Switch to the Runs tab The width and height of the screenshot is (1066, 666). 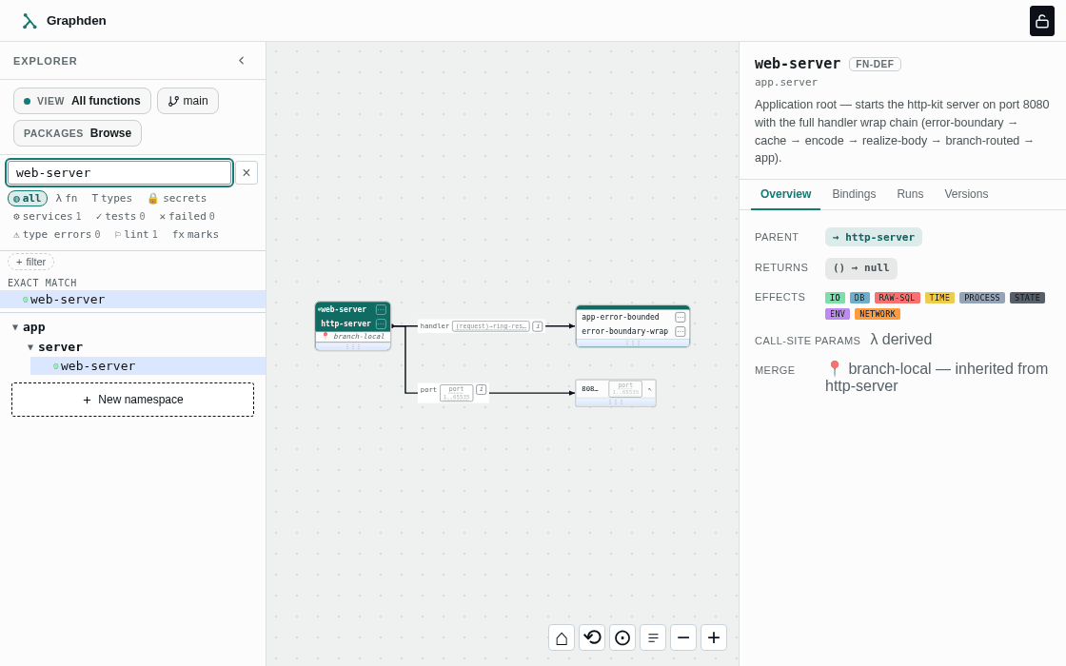pyautogui.click(x=910, y=194)
